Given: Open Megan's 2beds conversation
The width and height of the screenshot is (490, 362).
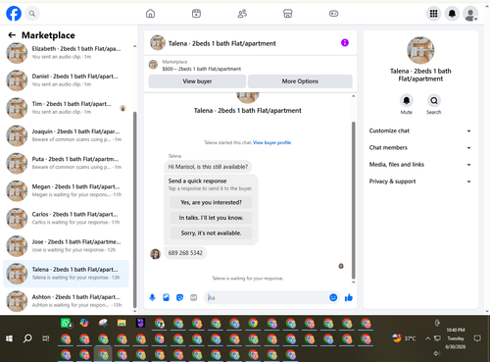Looking at the screenshot, I should tap(66, 190).
